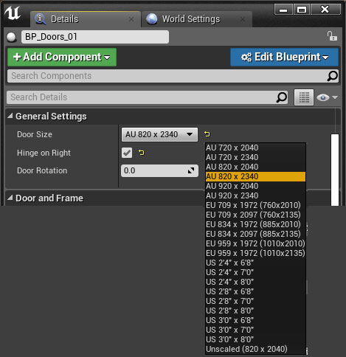This screenshot has height=357, width=346.
Task: Choose EU 709 x 1972 (760x2010)
Action: pos(255,205)
